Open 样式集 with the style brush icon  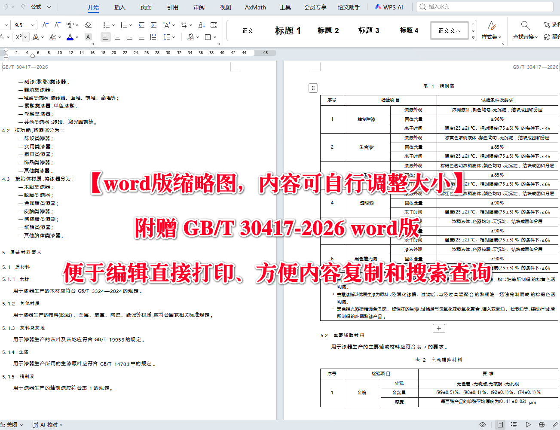click(491, 30)
